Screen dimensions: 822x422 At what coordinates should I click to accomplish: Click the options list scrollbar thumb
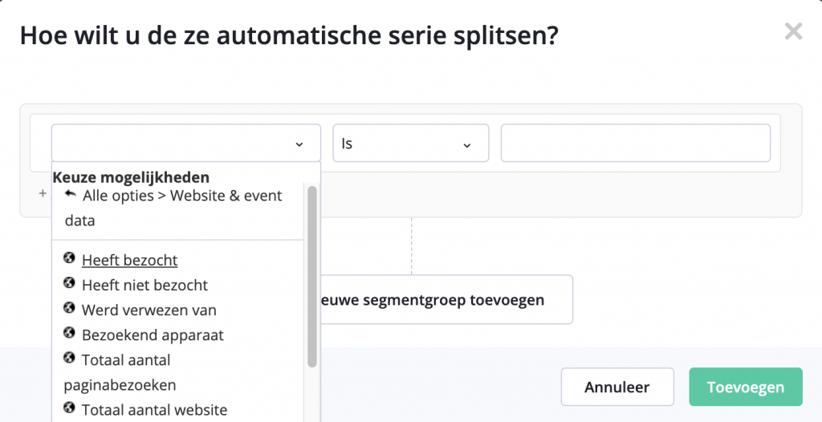[312, 276]
